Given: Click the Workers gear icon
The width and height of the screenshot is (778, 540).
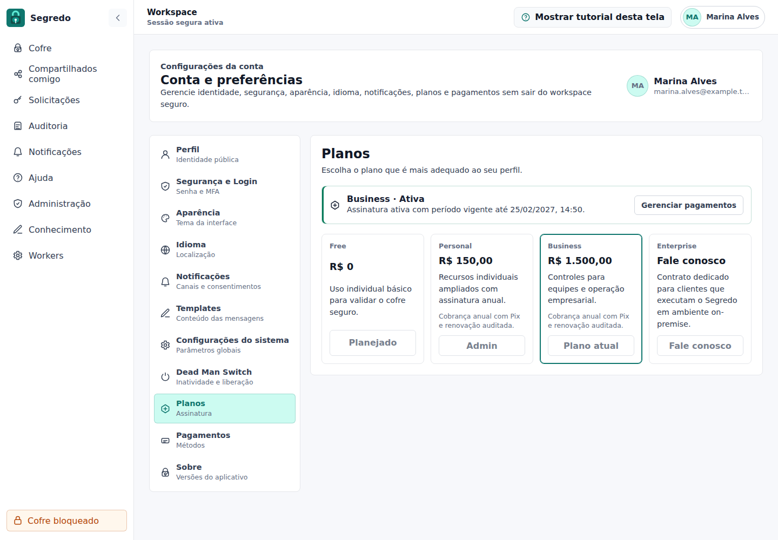Looking at the screenshot, I should (x=18, y=255).
